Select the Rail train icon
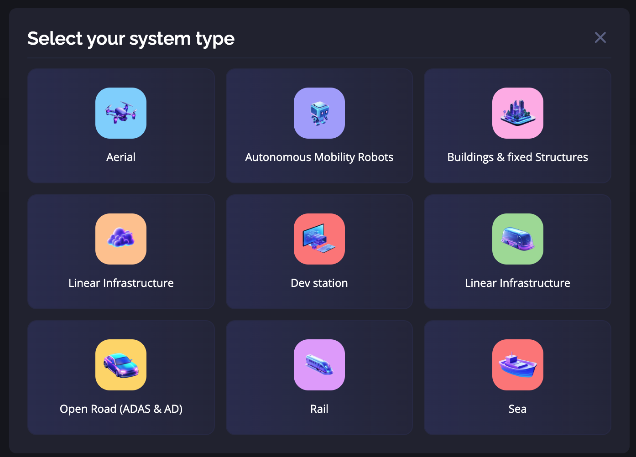Viewport: 636px width, 457px height. coord(319,365)
